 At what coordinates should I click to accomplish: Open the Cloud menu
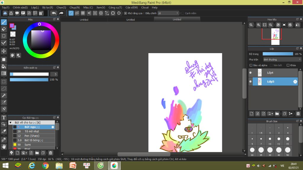(145, 7)
